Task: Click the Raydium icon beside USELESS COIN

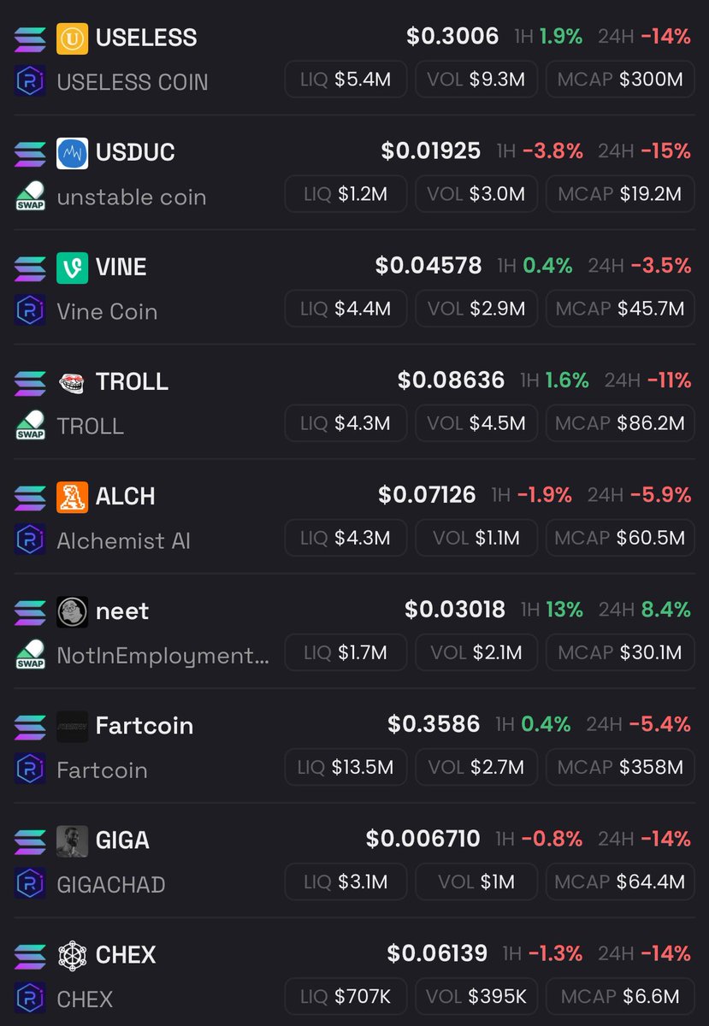Action: pyautogui.click(x=30, y=82)
